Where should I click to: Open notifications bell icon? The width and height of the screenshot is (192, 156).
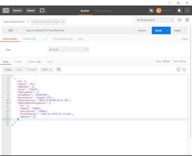click(x=179, y=11)
